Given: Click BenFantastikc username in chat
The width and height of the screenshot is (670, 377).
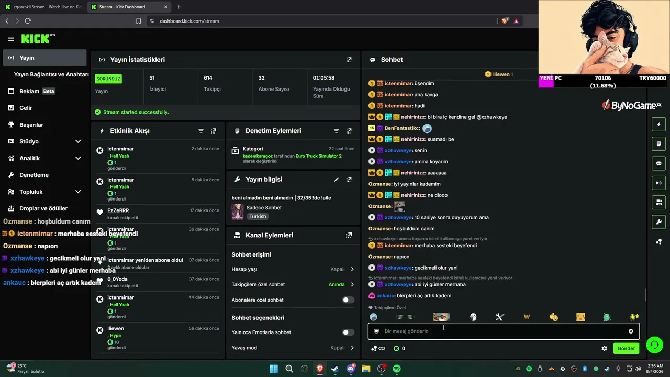Looking at the screenshot, I should point(402,128).
